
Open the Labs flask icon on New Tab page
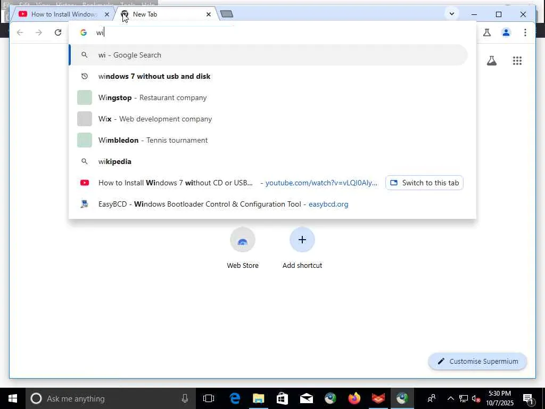[x=491, y=61]
